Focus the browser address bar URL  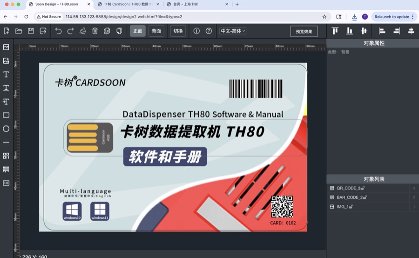pos(124,17)
